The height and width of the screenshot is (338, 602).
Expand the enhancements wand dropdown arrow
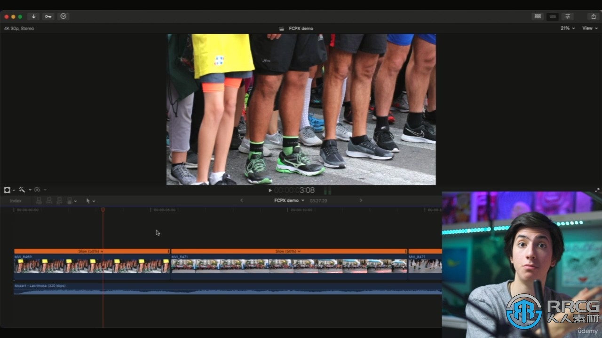point(30,190)
